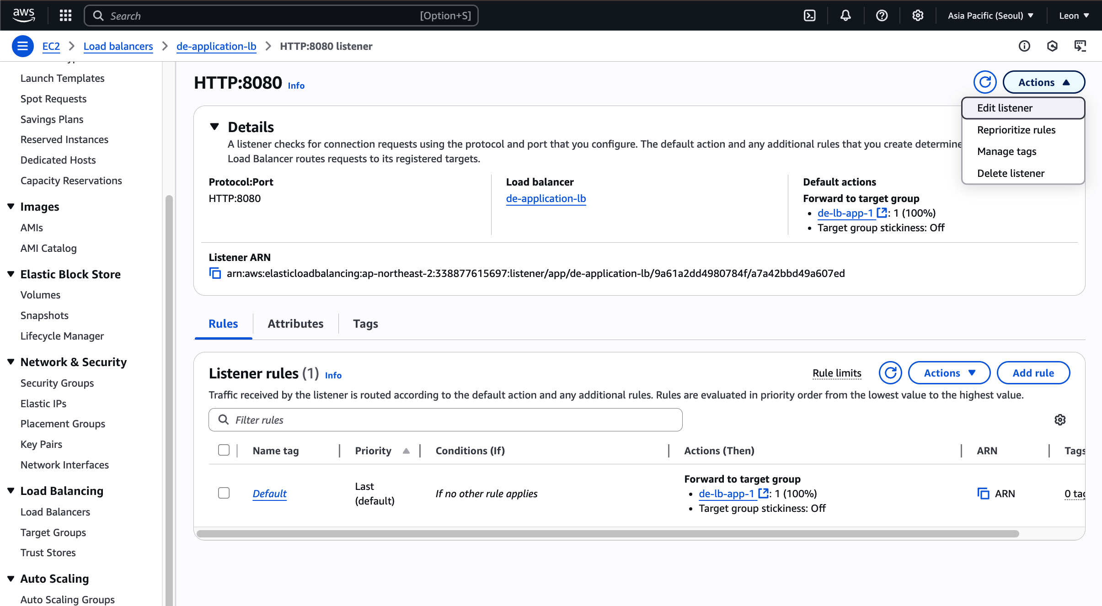Click the Add rule button
The width and height of the screenshot is (1102, 606).
(x=1033, y=373)
